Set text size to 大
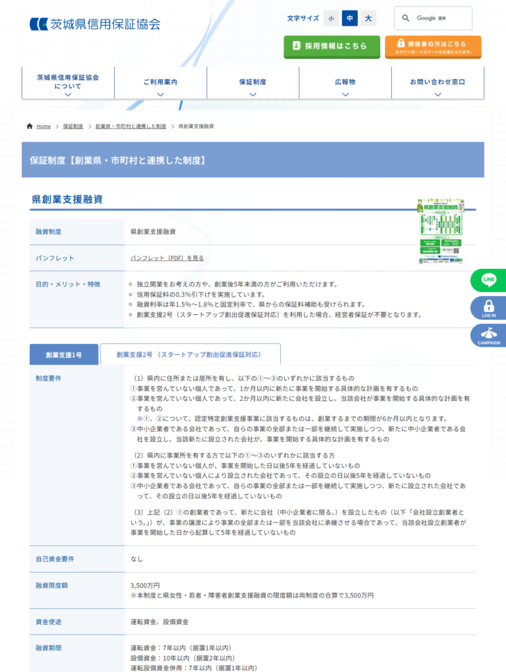 click(x=368, y=19)
